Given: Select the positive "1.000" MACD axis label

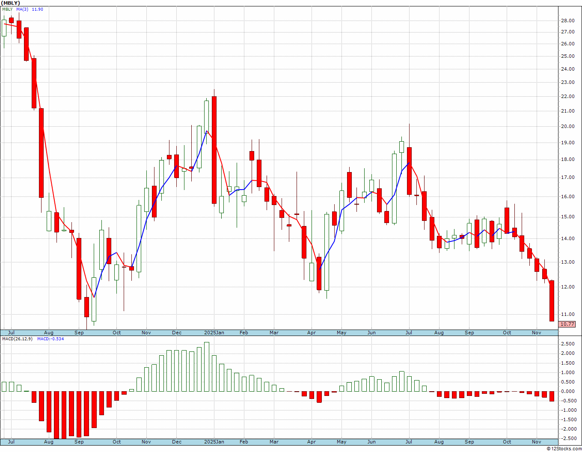Looking at the screenshot, I should tap(568, 372).
